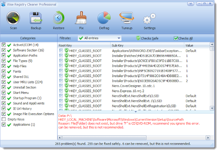This screenshot has height=152, width=219.
Task: Click the results list scroll-down arrow
Action: click(212, 108)
